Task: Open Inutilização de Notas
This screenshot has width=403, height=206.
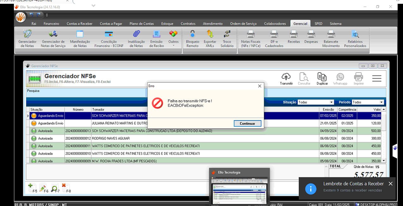Action: [x=136, y=39]
